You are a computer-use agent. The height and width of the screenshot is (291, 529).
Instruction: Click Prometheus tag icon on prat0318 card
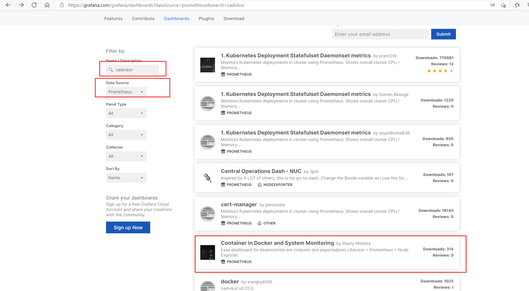(223, 74)
